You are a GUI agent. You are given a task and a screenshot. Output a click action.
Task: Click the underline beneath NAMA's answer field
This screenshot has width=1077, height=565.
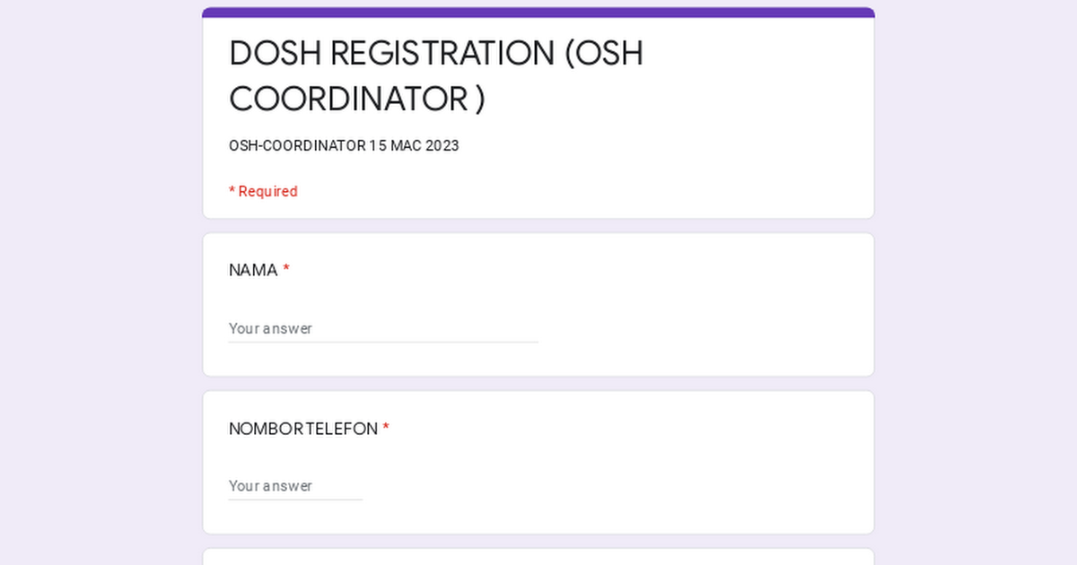tap(382, 342)
